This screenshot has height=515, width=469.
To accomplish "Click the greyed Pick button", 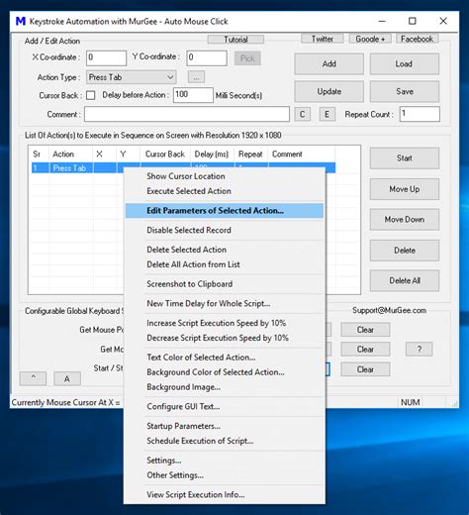I will coord(247,58).
